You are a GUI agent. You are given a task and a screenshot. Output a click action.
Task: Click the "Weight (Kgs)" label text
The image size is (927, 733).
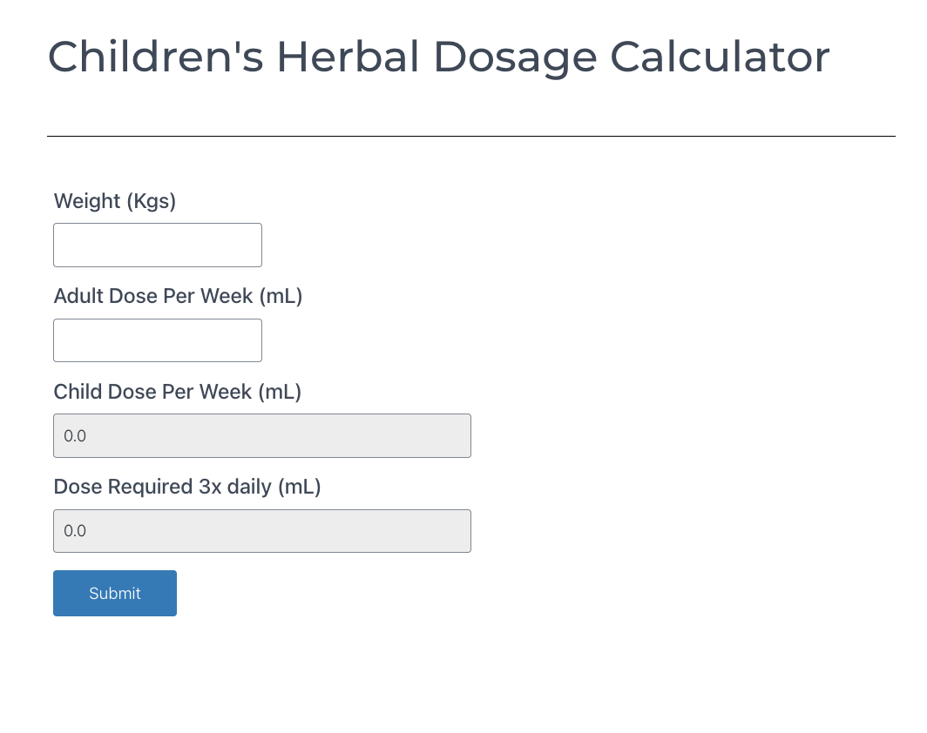click(x=115, y=201)
